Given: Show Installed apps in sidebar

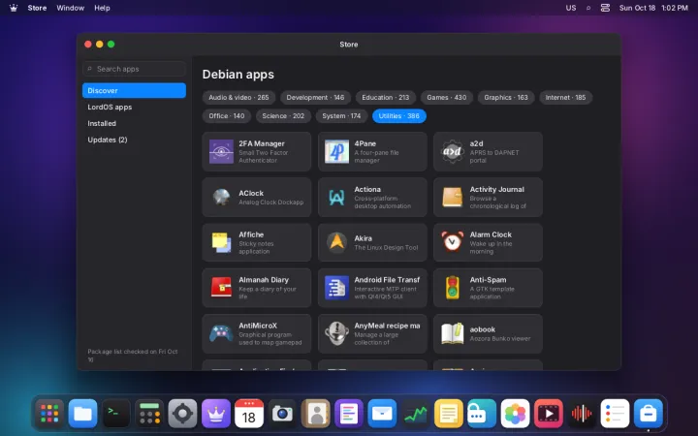Looking at the screenshot, I should (x=134, y=123).
